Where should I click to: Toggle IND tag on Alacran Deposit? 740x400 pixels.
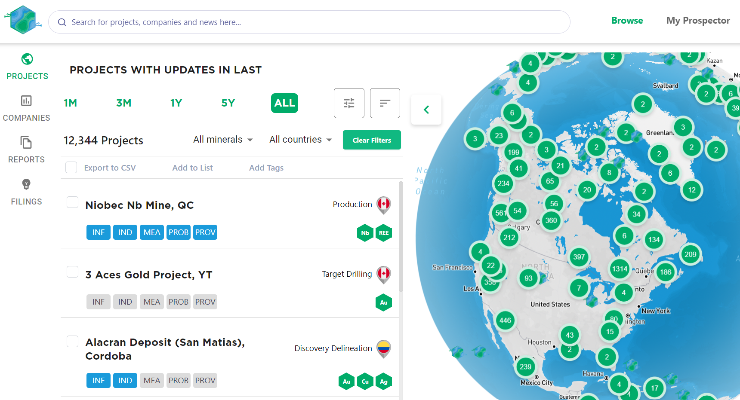tap(125, 381)
